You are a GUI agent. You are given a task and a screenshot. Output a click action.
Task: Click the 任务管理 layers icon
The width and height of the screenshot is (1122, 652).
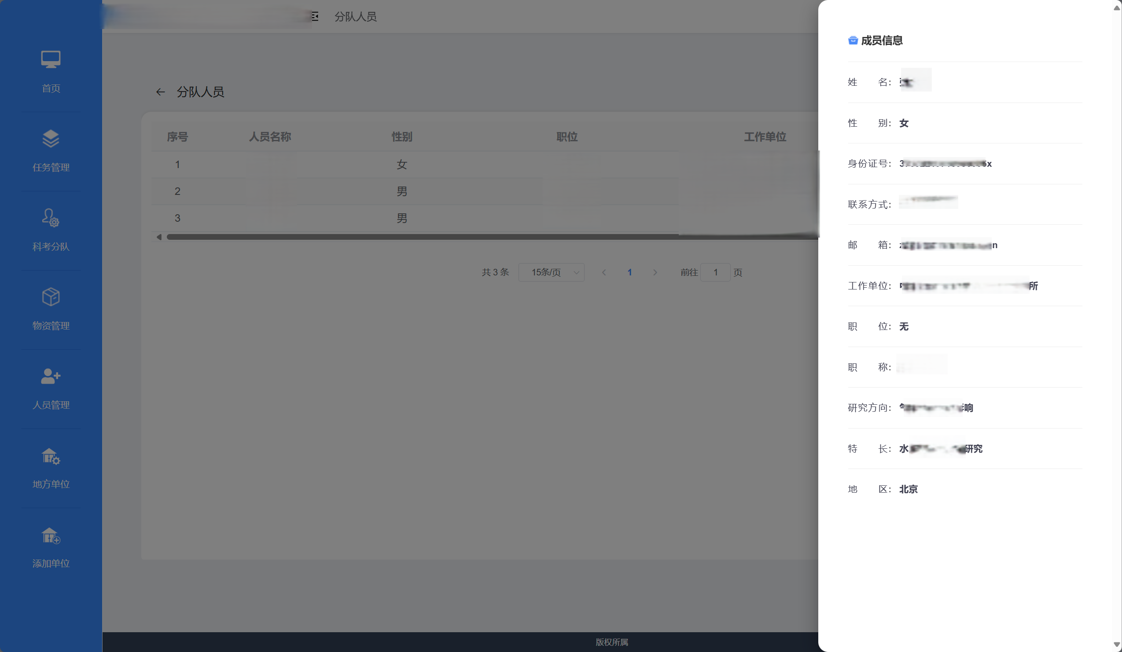coord(51,139)
